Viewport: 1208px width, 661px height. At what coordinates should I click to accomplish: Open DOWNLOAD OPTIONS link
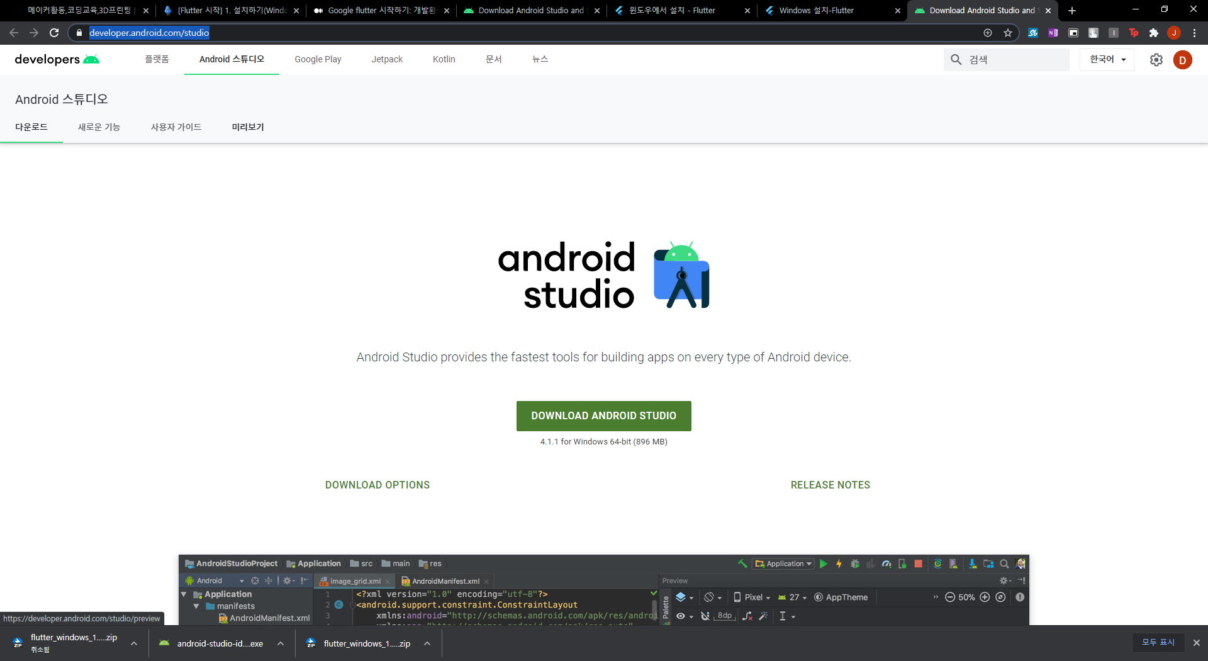tap(377, 485)
